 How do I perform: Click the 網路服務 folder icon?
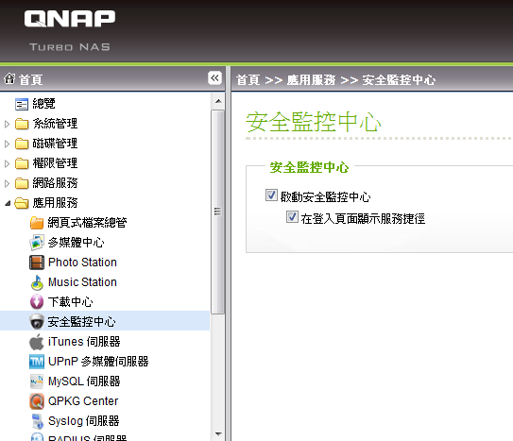[x=22, y=183]
